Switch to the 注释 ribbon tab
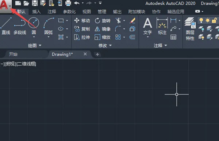The image size is (219, 141). [52, 12]
